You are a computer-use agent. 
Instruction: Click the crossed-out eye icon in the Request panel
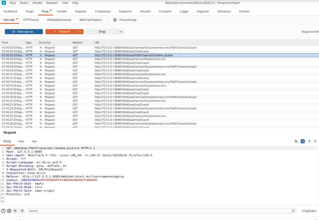click(296, 141)
